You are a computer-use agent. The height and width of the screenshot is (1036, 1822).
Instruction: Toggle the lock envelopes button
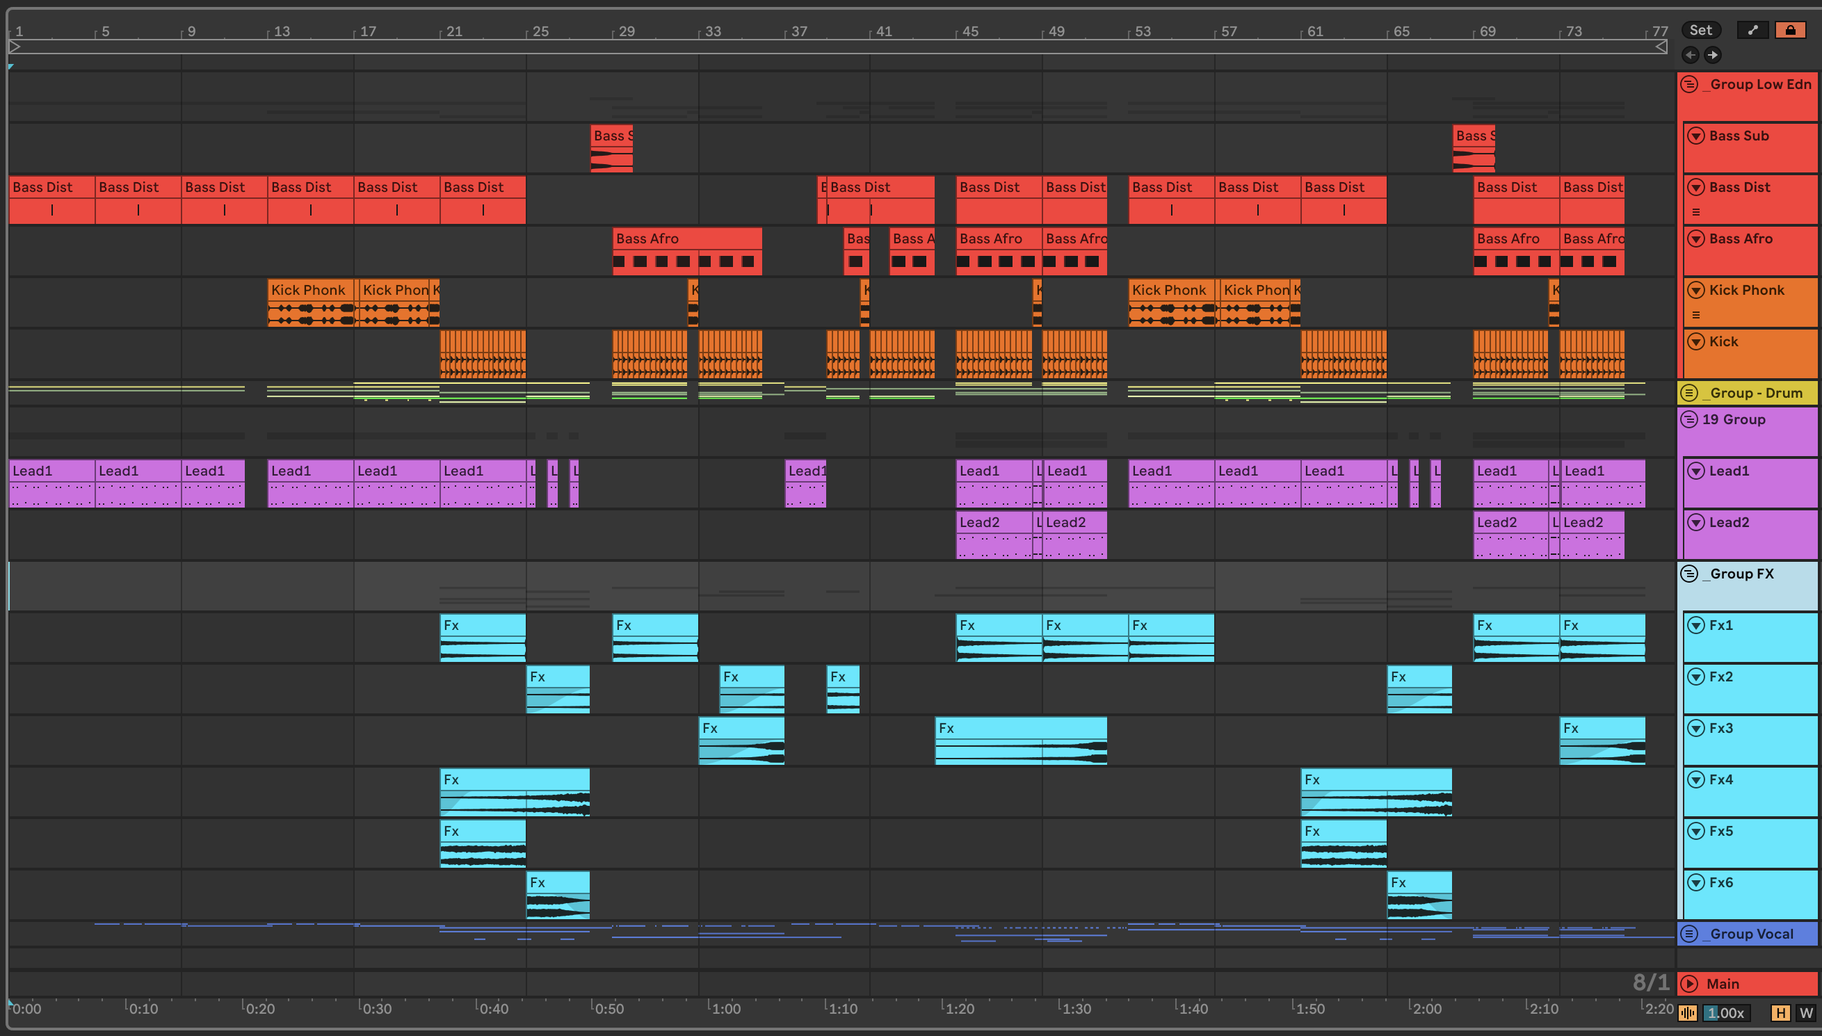point(1790,30)
